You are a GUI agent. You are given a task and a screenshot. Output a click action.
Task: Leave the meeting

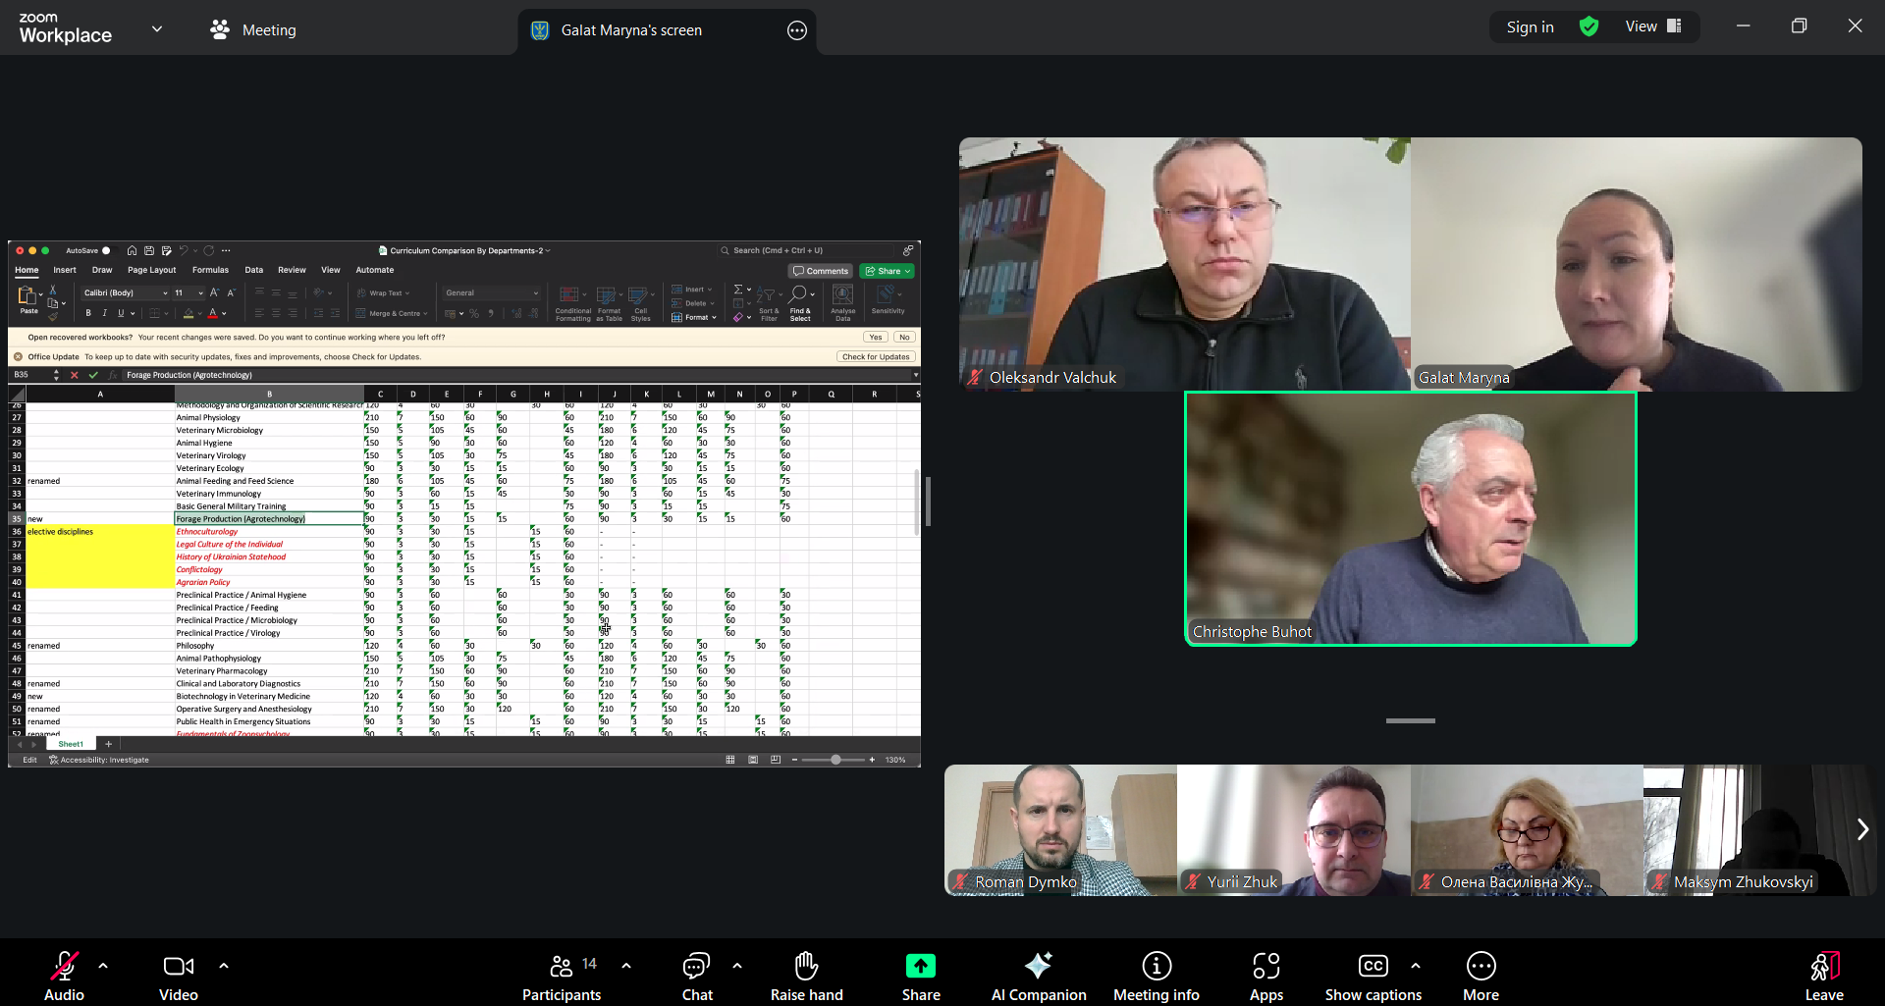1823,977
